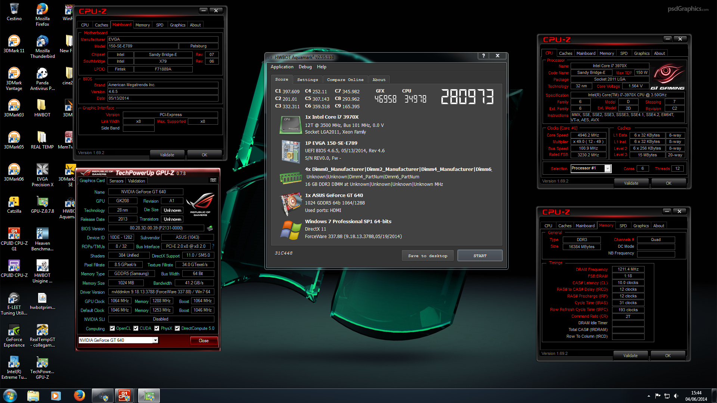Open the Windows Start button

[10, 396]
